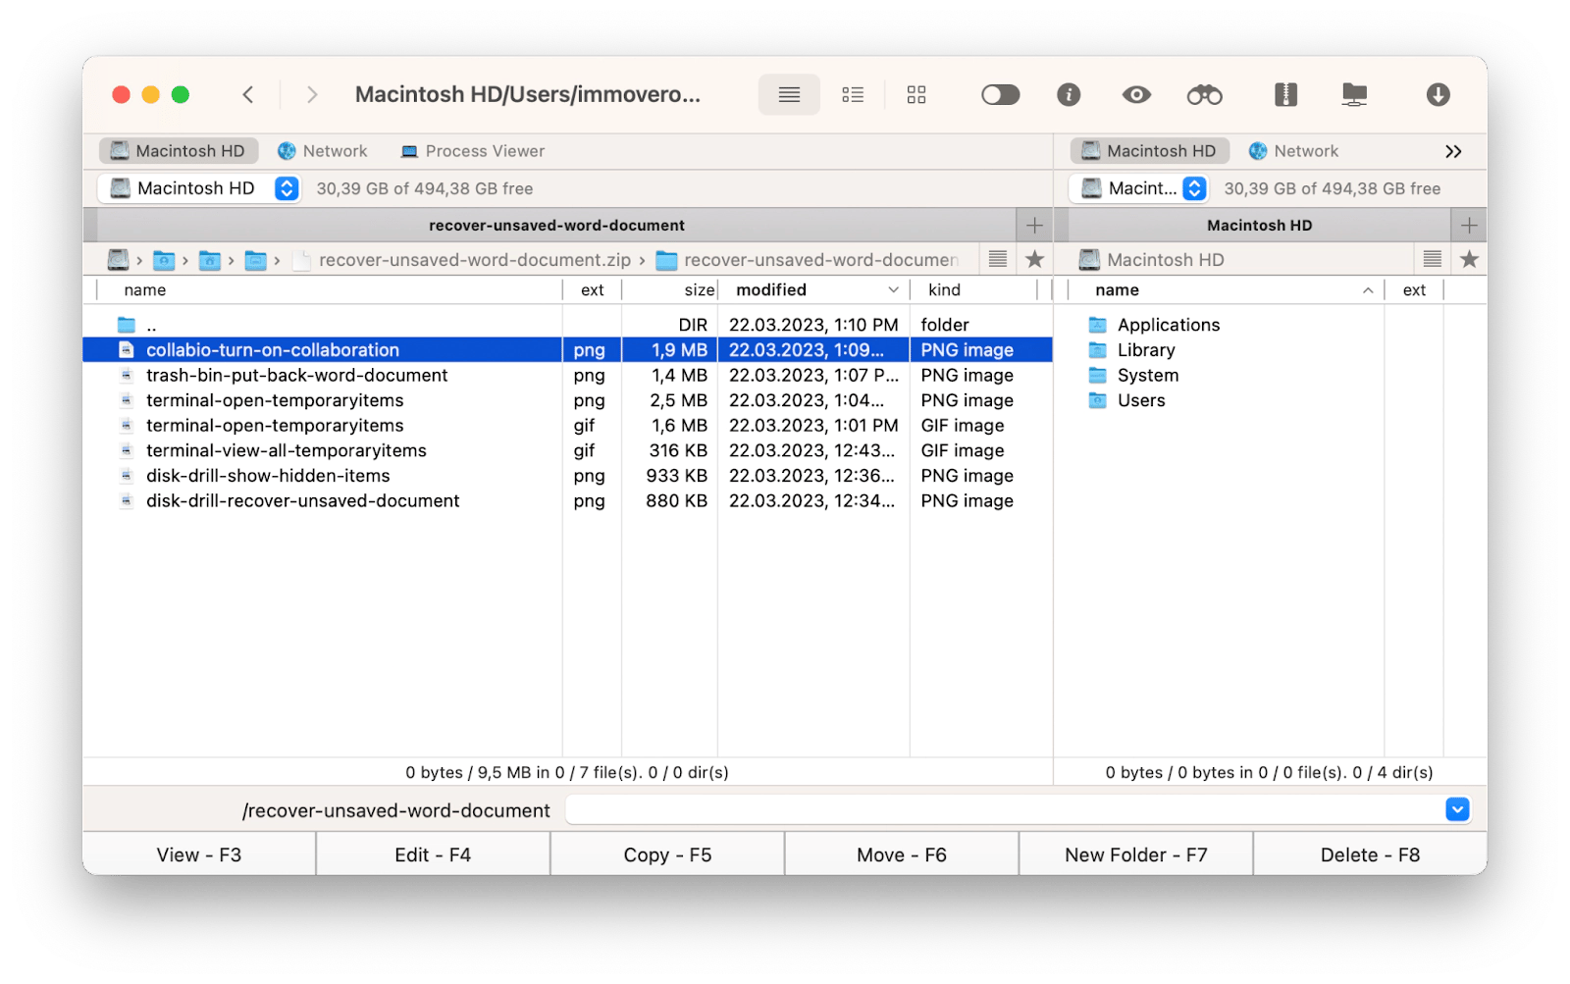Image resolution: width=1570 pixels, height=984 pixels.
Task: Expand the right pane tabs with double chevron
Action: (x=1453, y=151)
